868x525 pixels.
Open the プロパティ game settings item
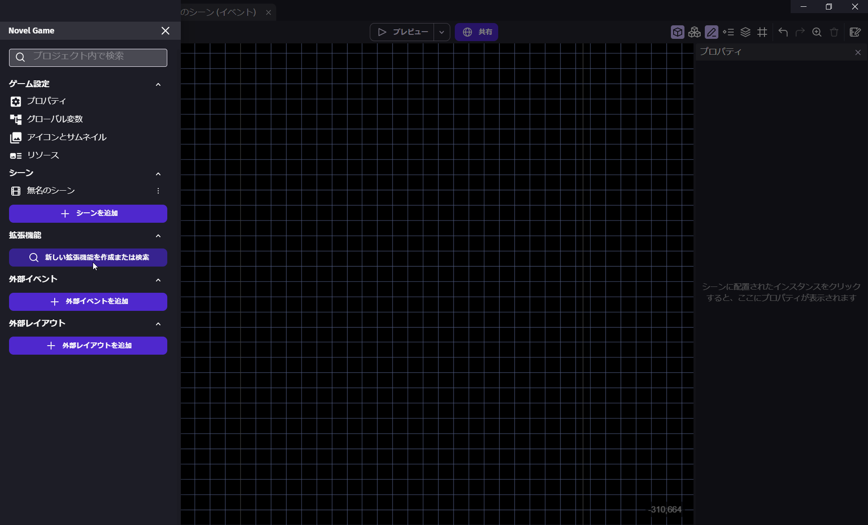click(x=46, y=101)
